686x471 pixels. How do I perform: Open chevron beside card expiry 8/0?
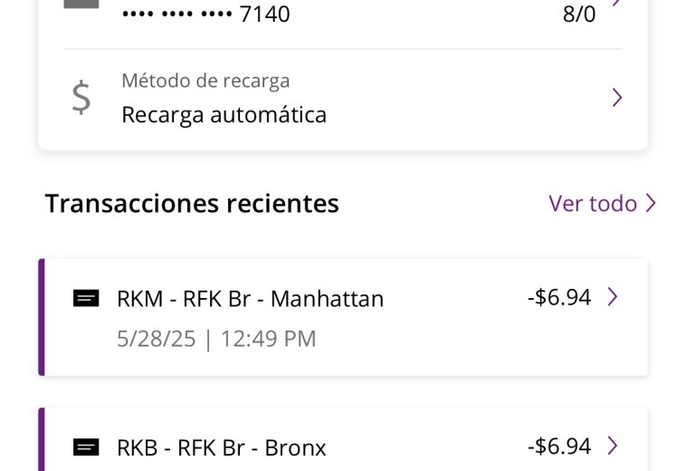coord(617,3)
